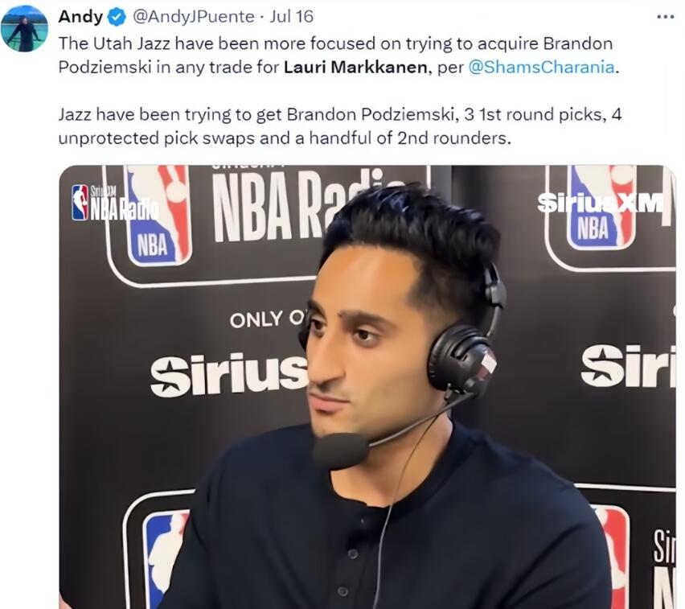
Task: Click the bold Lauri Markkanen text
Action: point(355,68)
